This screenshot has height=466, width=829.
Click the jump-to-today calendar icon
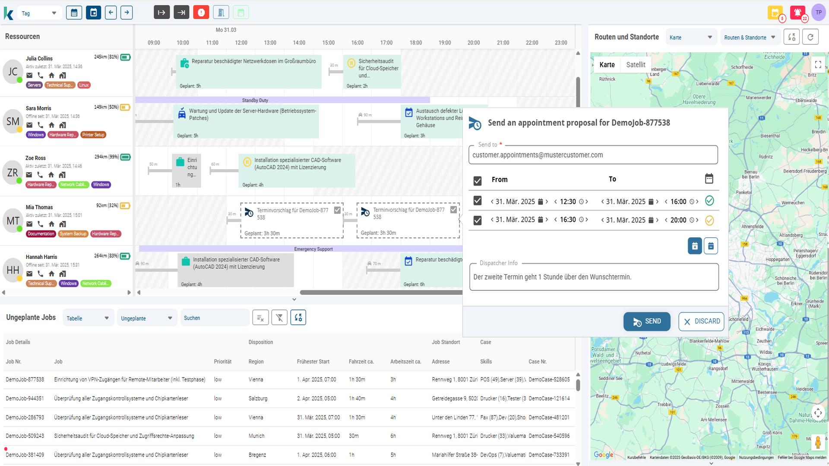(93, 13)
